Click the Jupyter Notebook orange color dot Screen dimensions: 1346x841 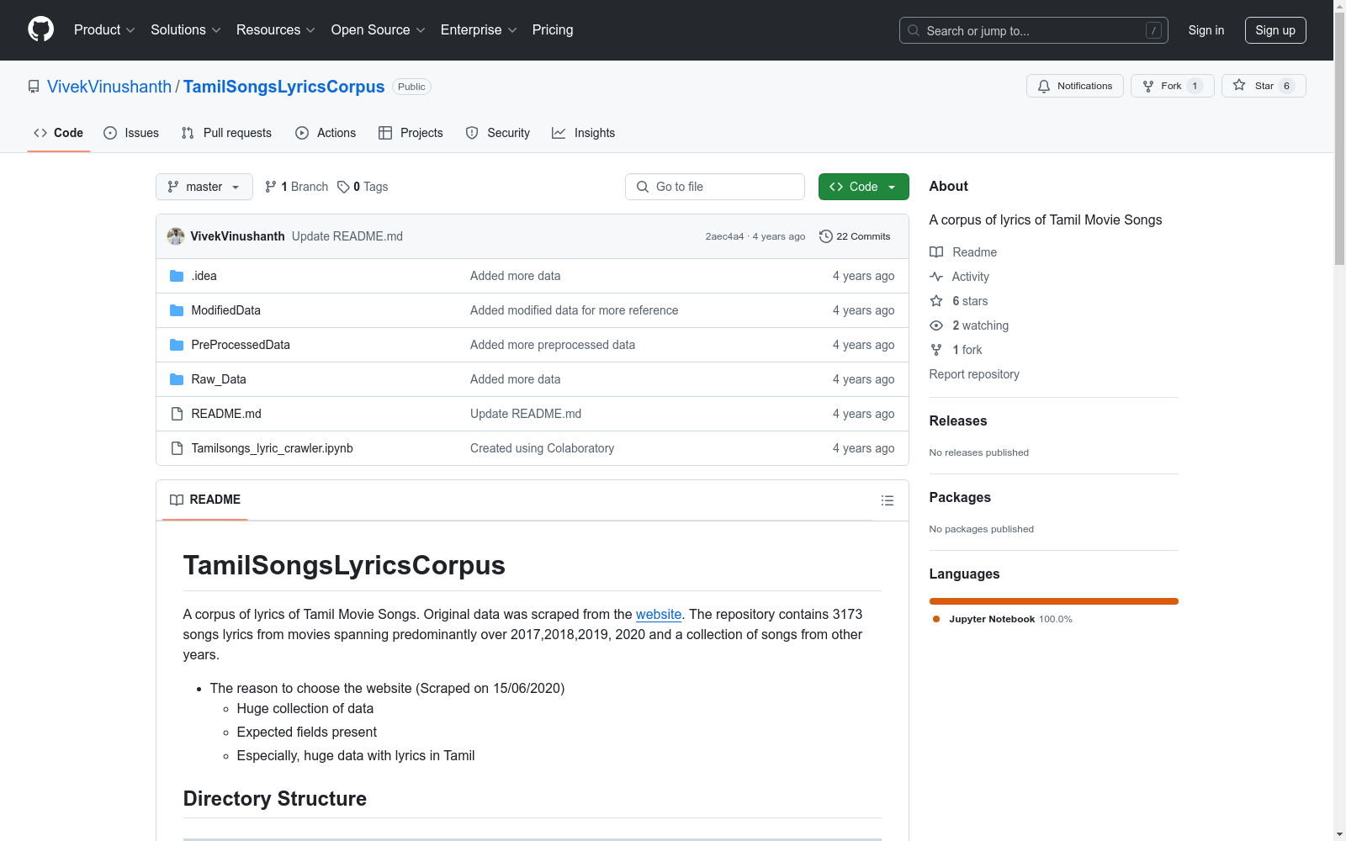(x=936, y=619)
